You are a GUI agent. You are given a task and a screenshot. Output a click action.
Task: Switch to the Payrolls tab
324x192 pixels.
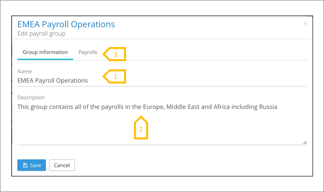coord(88,52)
